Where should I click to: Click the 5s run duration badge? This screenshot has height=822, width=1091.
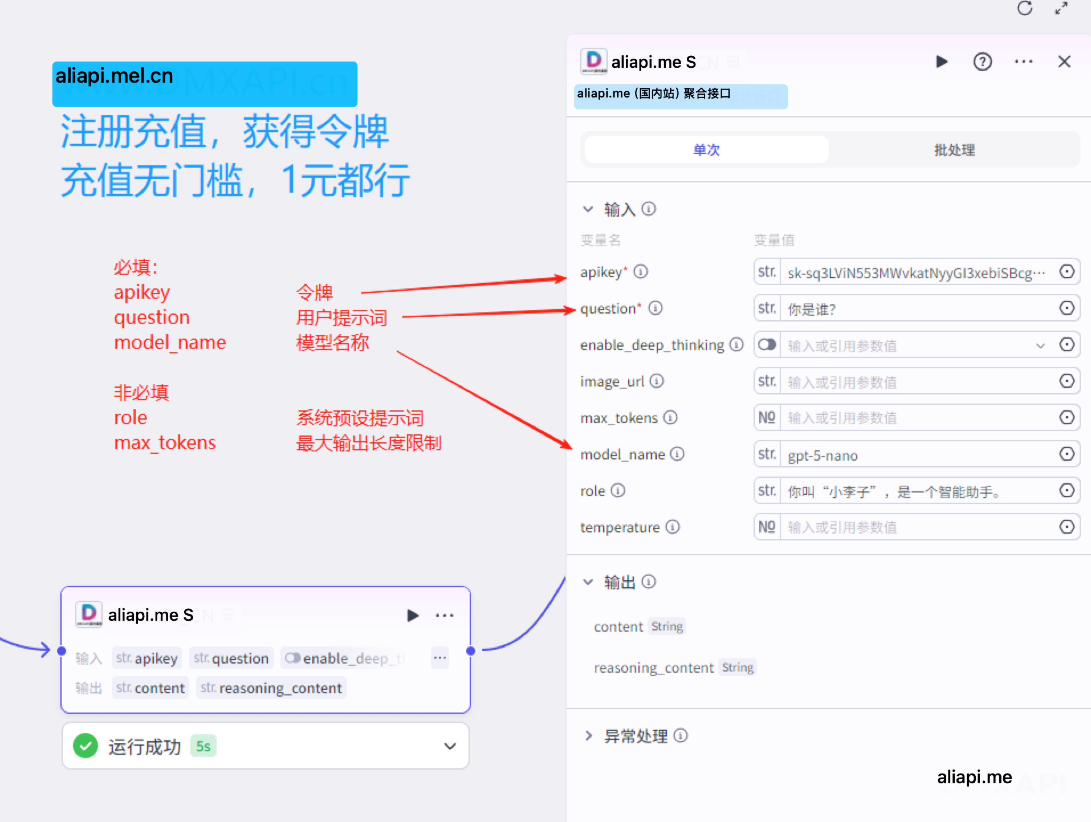point(203,746)
